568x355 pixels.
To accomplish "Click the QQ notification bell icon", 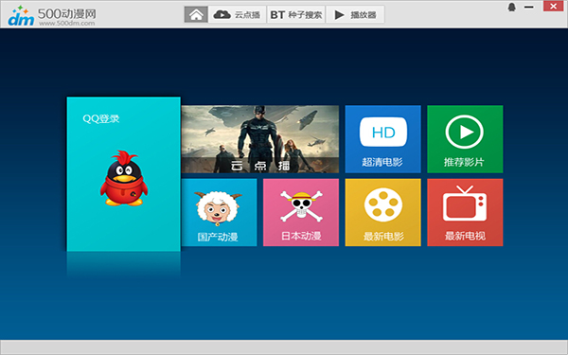I will coord(511,7).
